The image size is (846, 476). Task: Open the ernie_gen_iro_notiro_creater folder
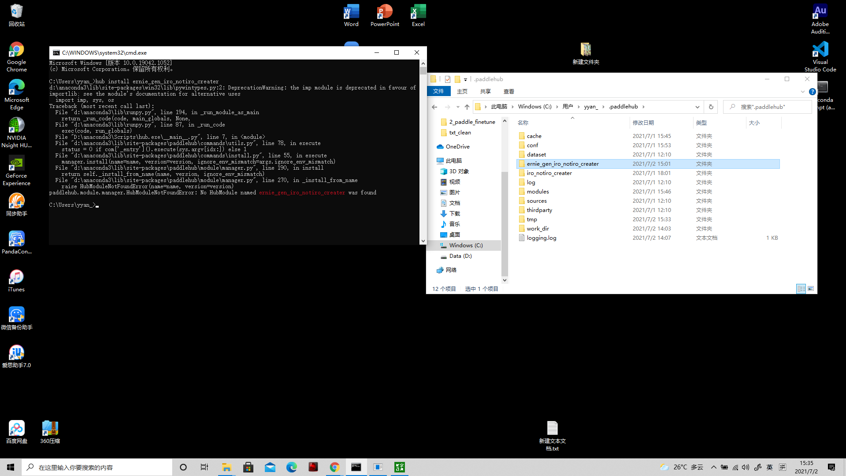tap(563, 164)
